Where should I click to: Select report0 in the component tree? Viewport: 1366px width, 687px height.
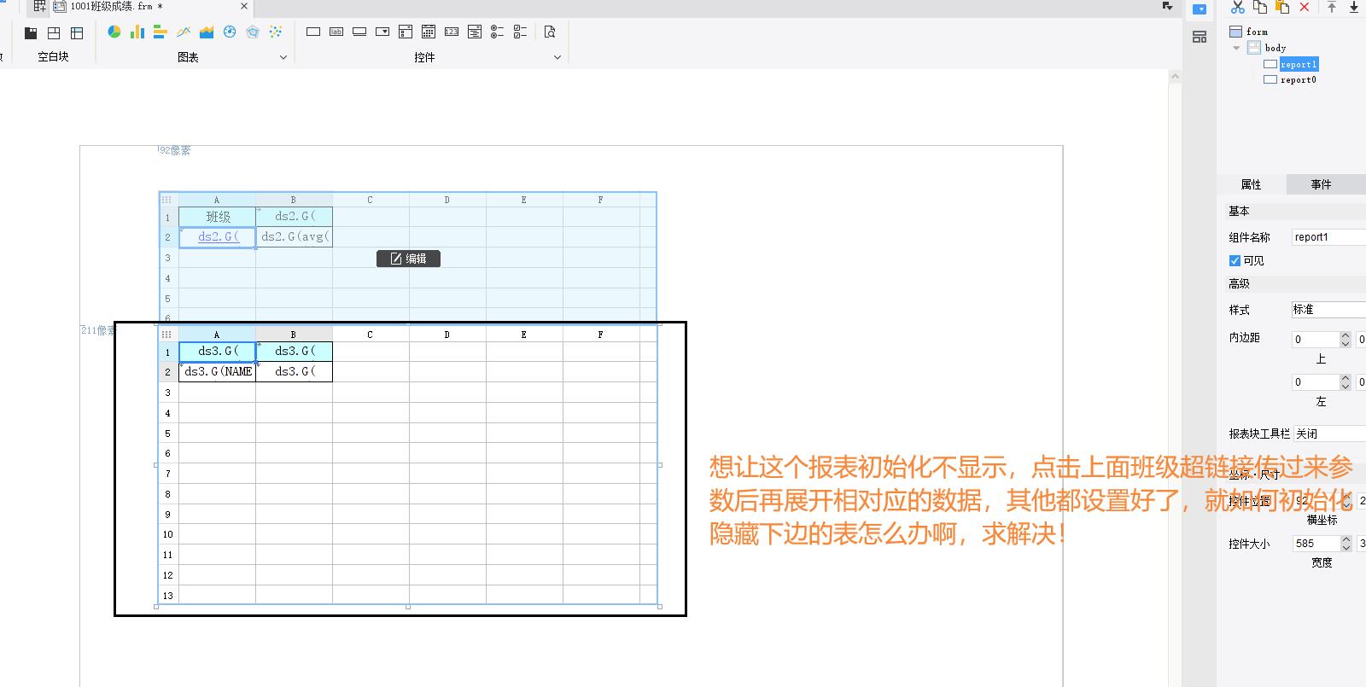pyautogui.click(x=1298, y=79)
